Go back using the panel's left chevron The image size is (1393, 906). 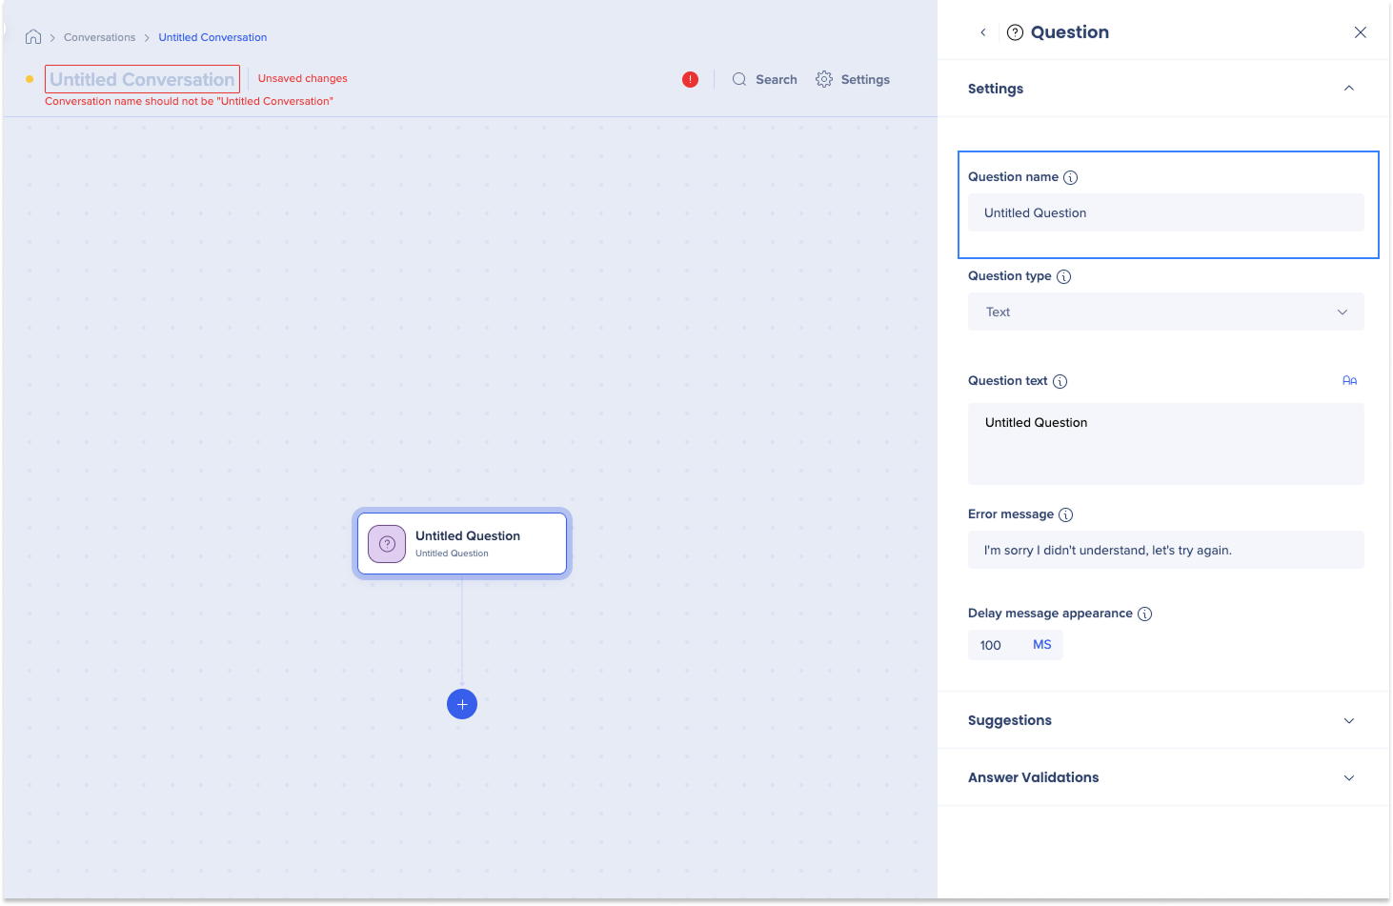[983, 32]
